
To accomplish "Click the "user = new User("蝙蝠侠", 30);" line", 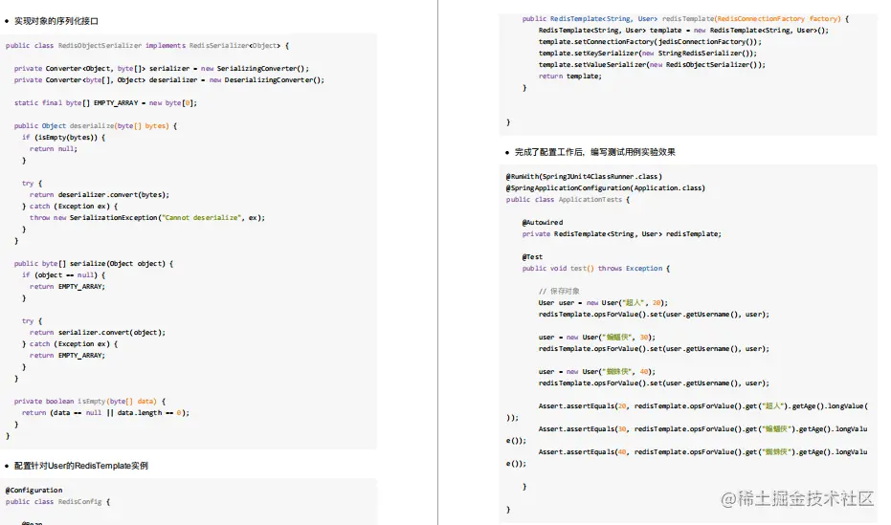I will tap(597, 338).
